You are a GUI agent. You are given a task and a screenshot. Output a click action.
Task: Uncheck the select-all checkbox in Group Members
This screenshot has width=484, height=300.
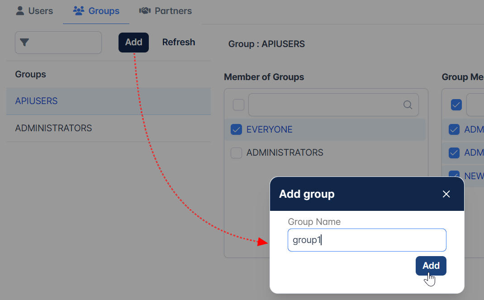456,105
